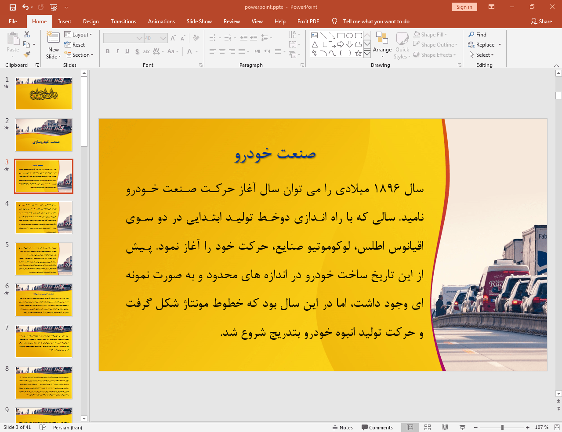Toggle the Notes pane
This screenshot has width=562, height=432.
(x=343, y=427)
